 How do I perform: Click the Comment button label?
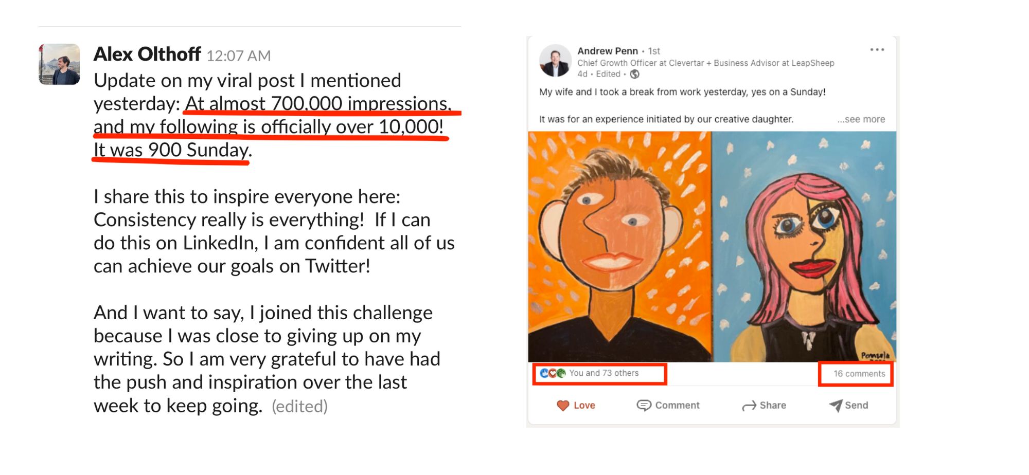(677, 406)
